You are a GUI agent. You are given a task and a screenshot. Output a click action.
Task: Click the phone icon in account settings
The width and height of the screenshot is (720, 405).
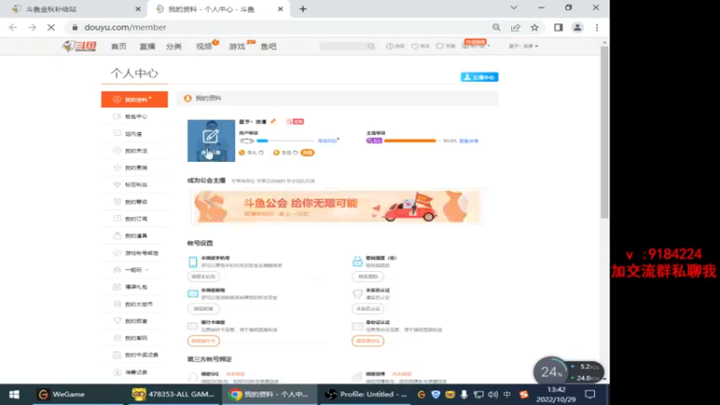(x=193, y=262)
